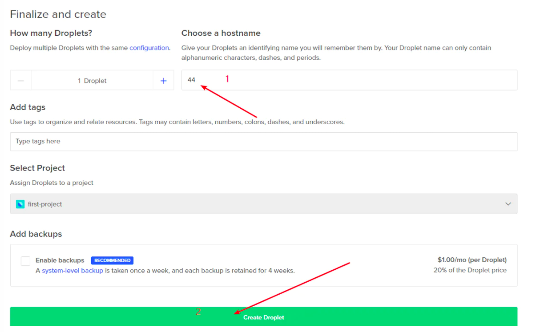Increase Droplet count with plus button

coord(163,80)
